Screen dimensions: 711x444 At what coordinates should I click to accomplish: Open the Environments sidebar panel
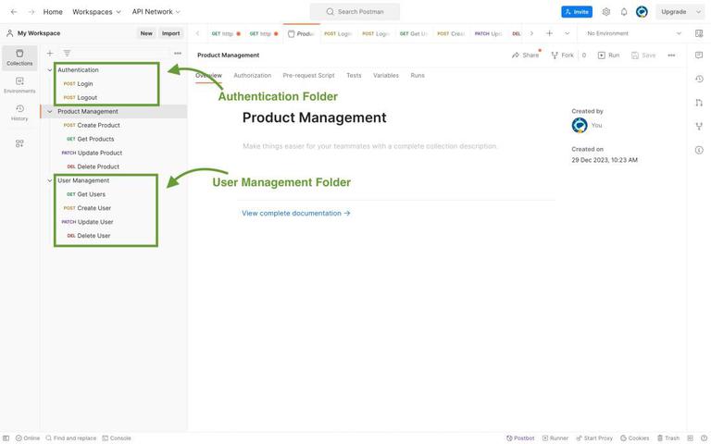pyautogui.click(x=19, y=85)
